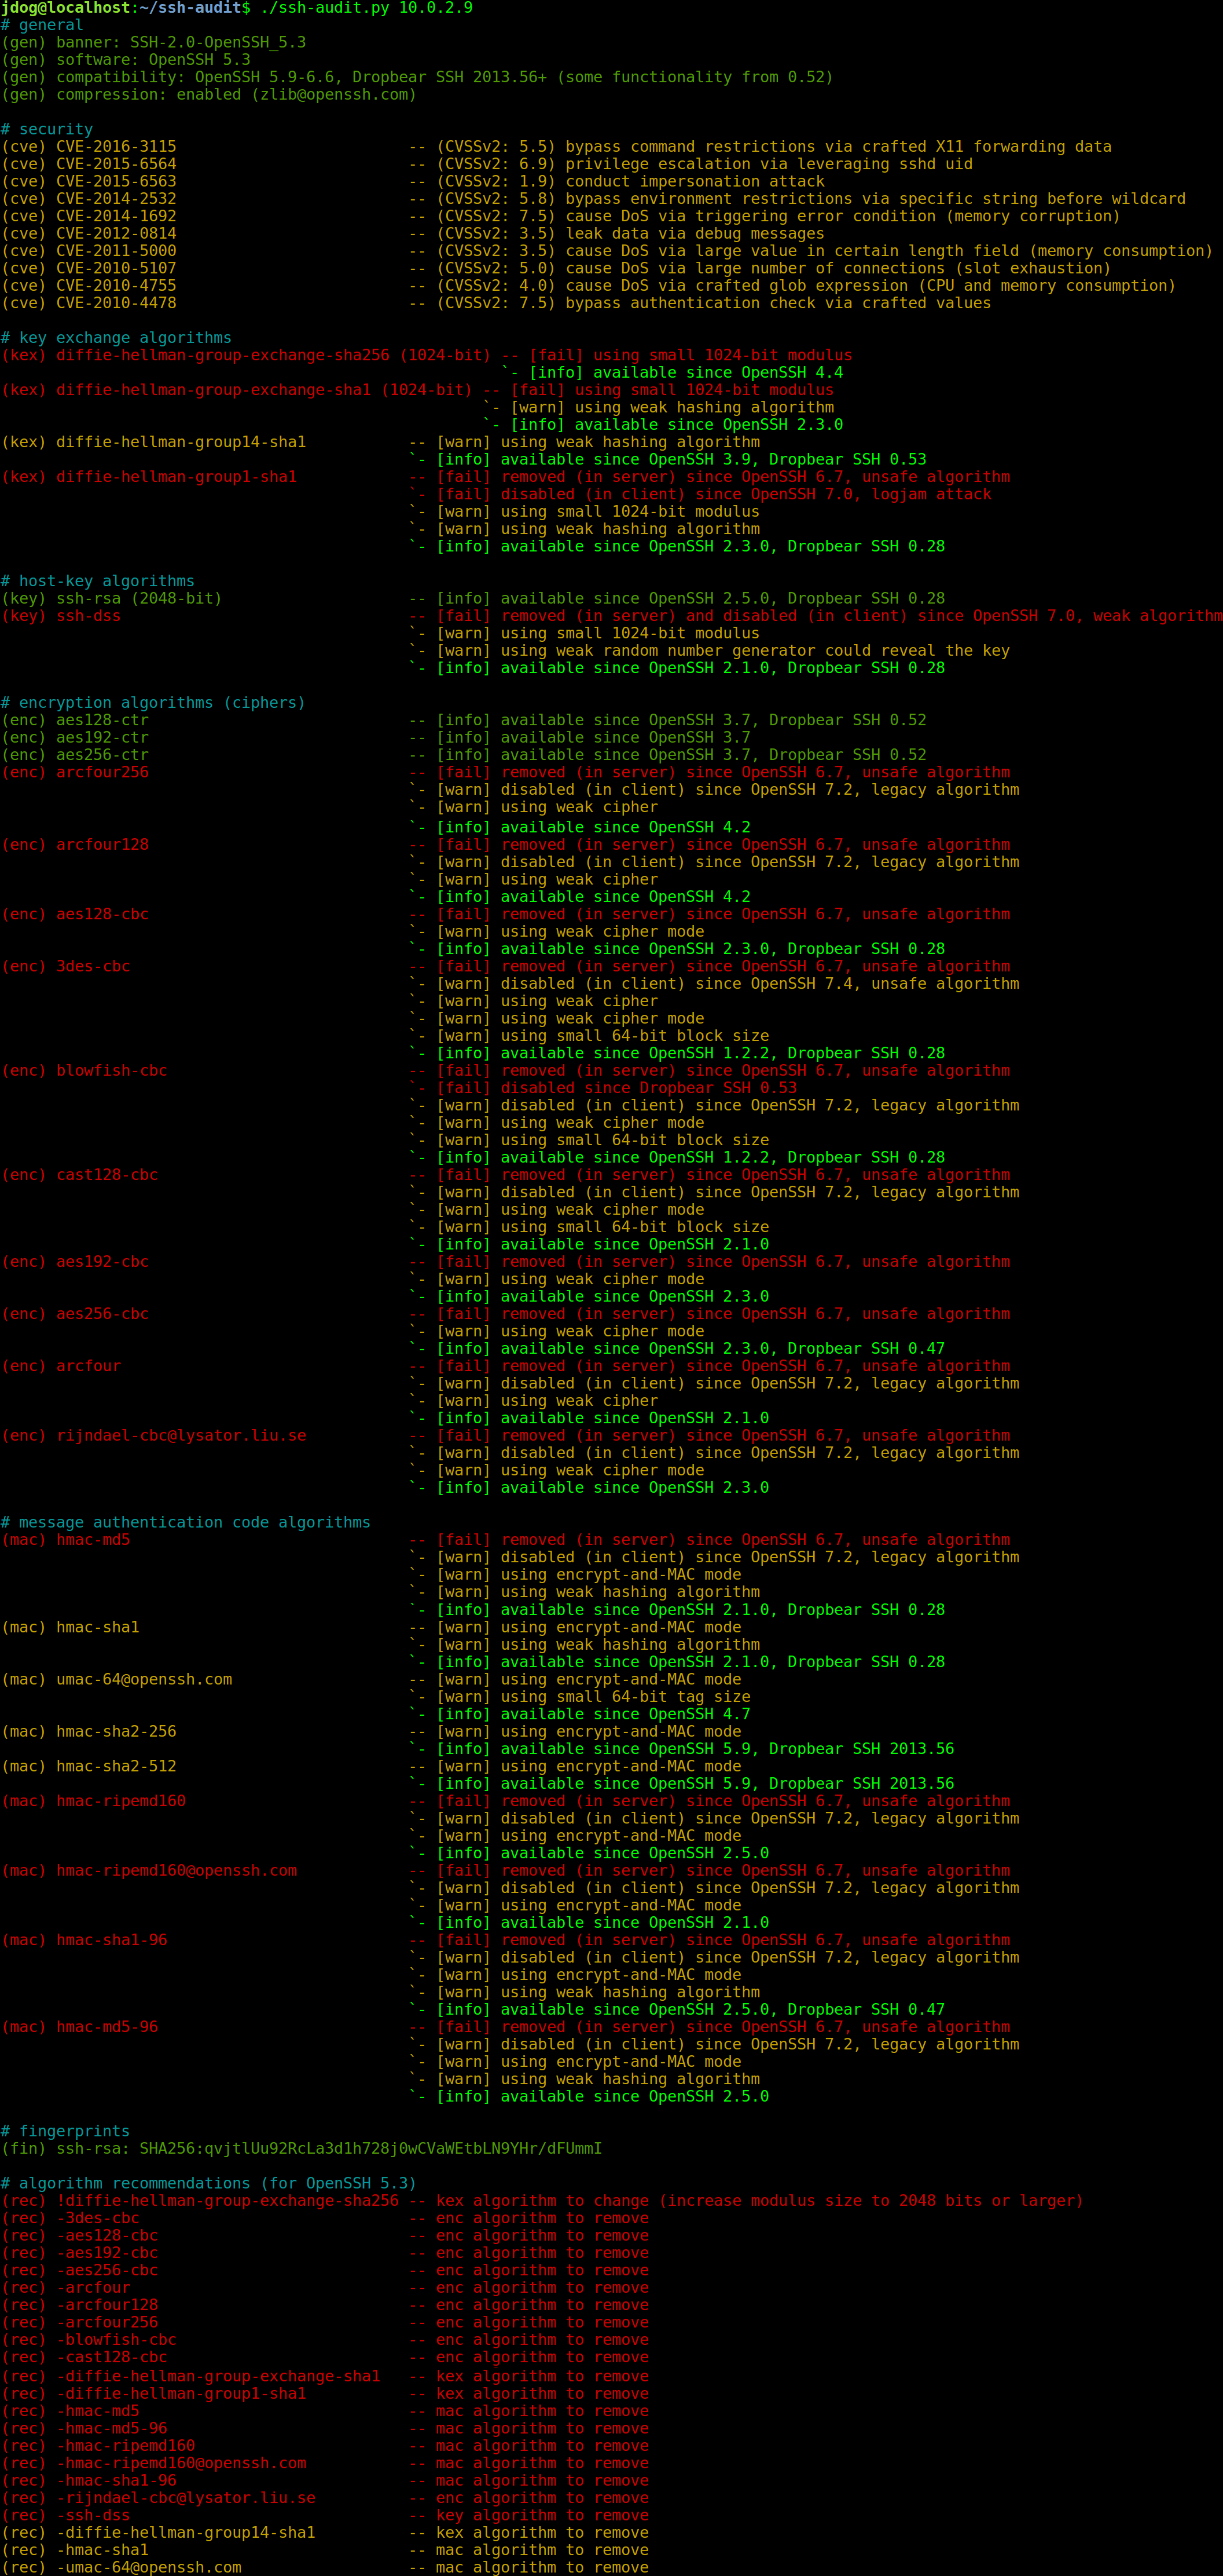1223x2576 pixels.
Task: Select CVE-2010-5107 entry
Action: [557, 269]
